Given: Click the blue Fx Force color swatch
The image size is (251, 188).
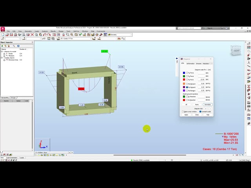Looking at the screenshot, I should pos(184,73).
